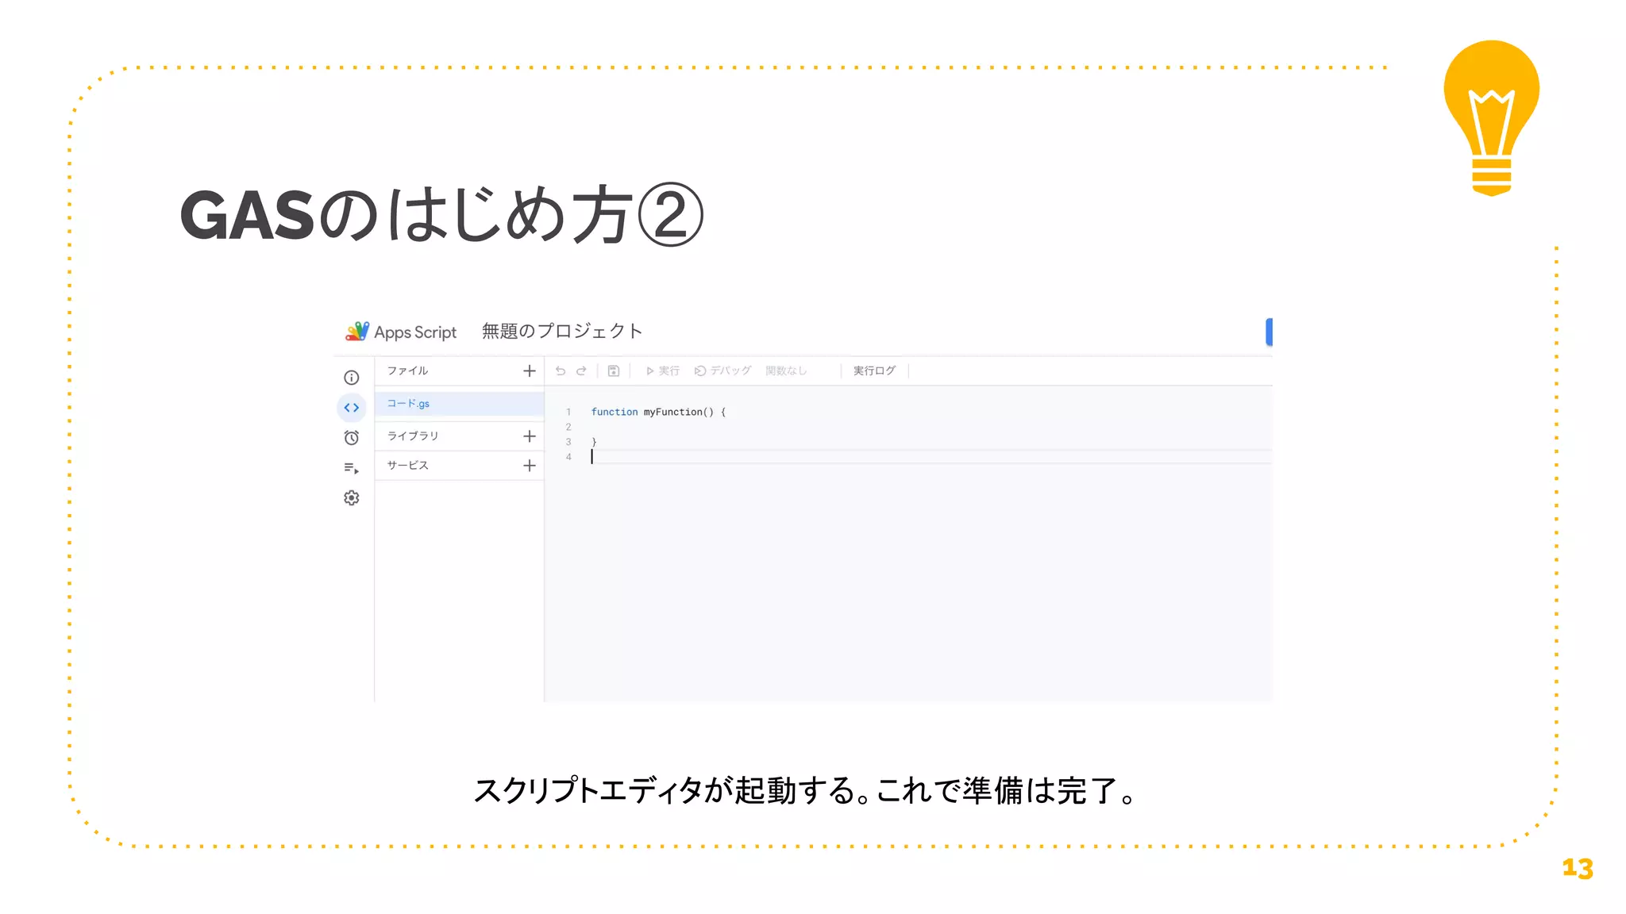Open the 実行ログ execution log
1626x914 pixels.
(x=874, y=371)
